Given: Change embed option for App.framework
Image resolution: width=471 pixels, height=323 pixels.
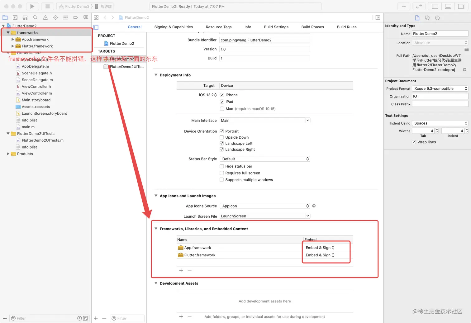Looking at the screenshot, I should (320, 248).
